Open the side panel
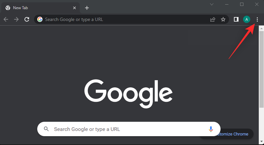This screenshot has width=264, height=145. (x=236, y=19)
